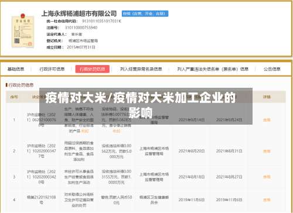Viewport: 293px width, 213px height.
Task: Open the 列入经营异常名录信息 tab
Action: tap(141, 69)
